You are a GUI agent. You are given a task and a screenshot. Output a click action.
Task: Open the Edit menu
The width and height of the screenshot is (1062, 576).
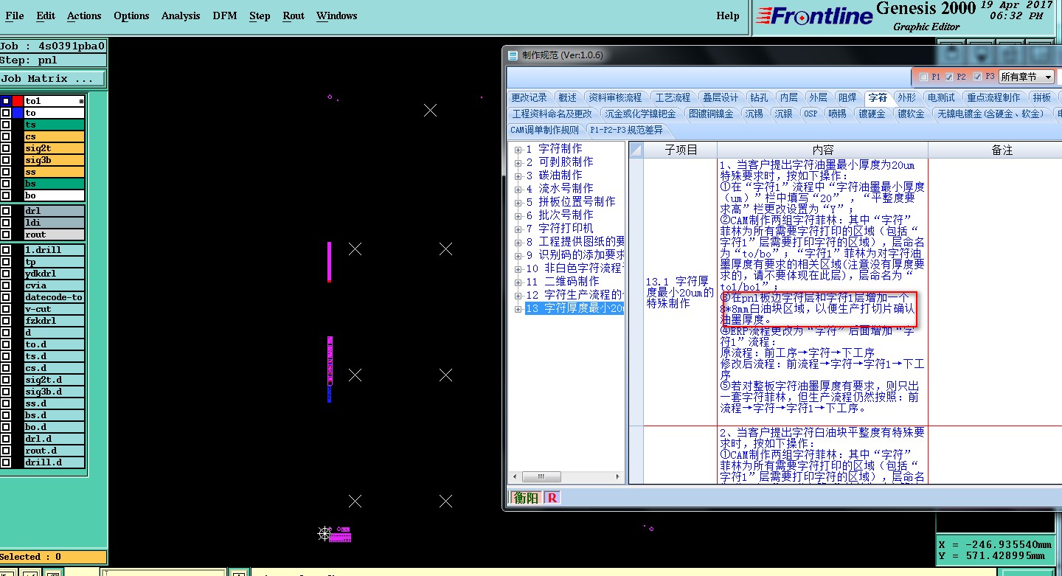[46, 15]
